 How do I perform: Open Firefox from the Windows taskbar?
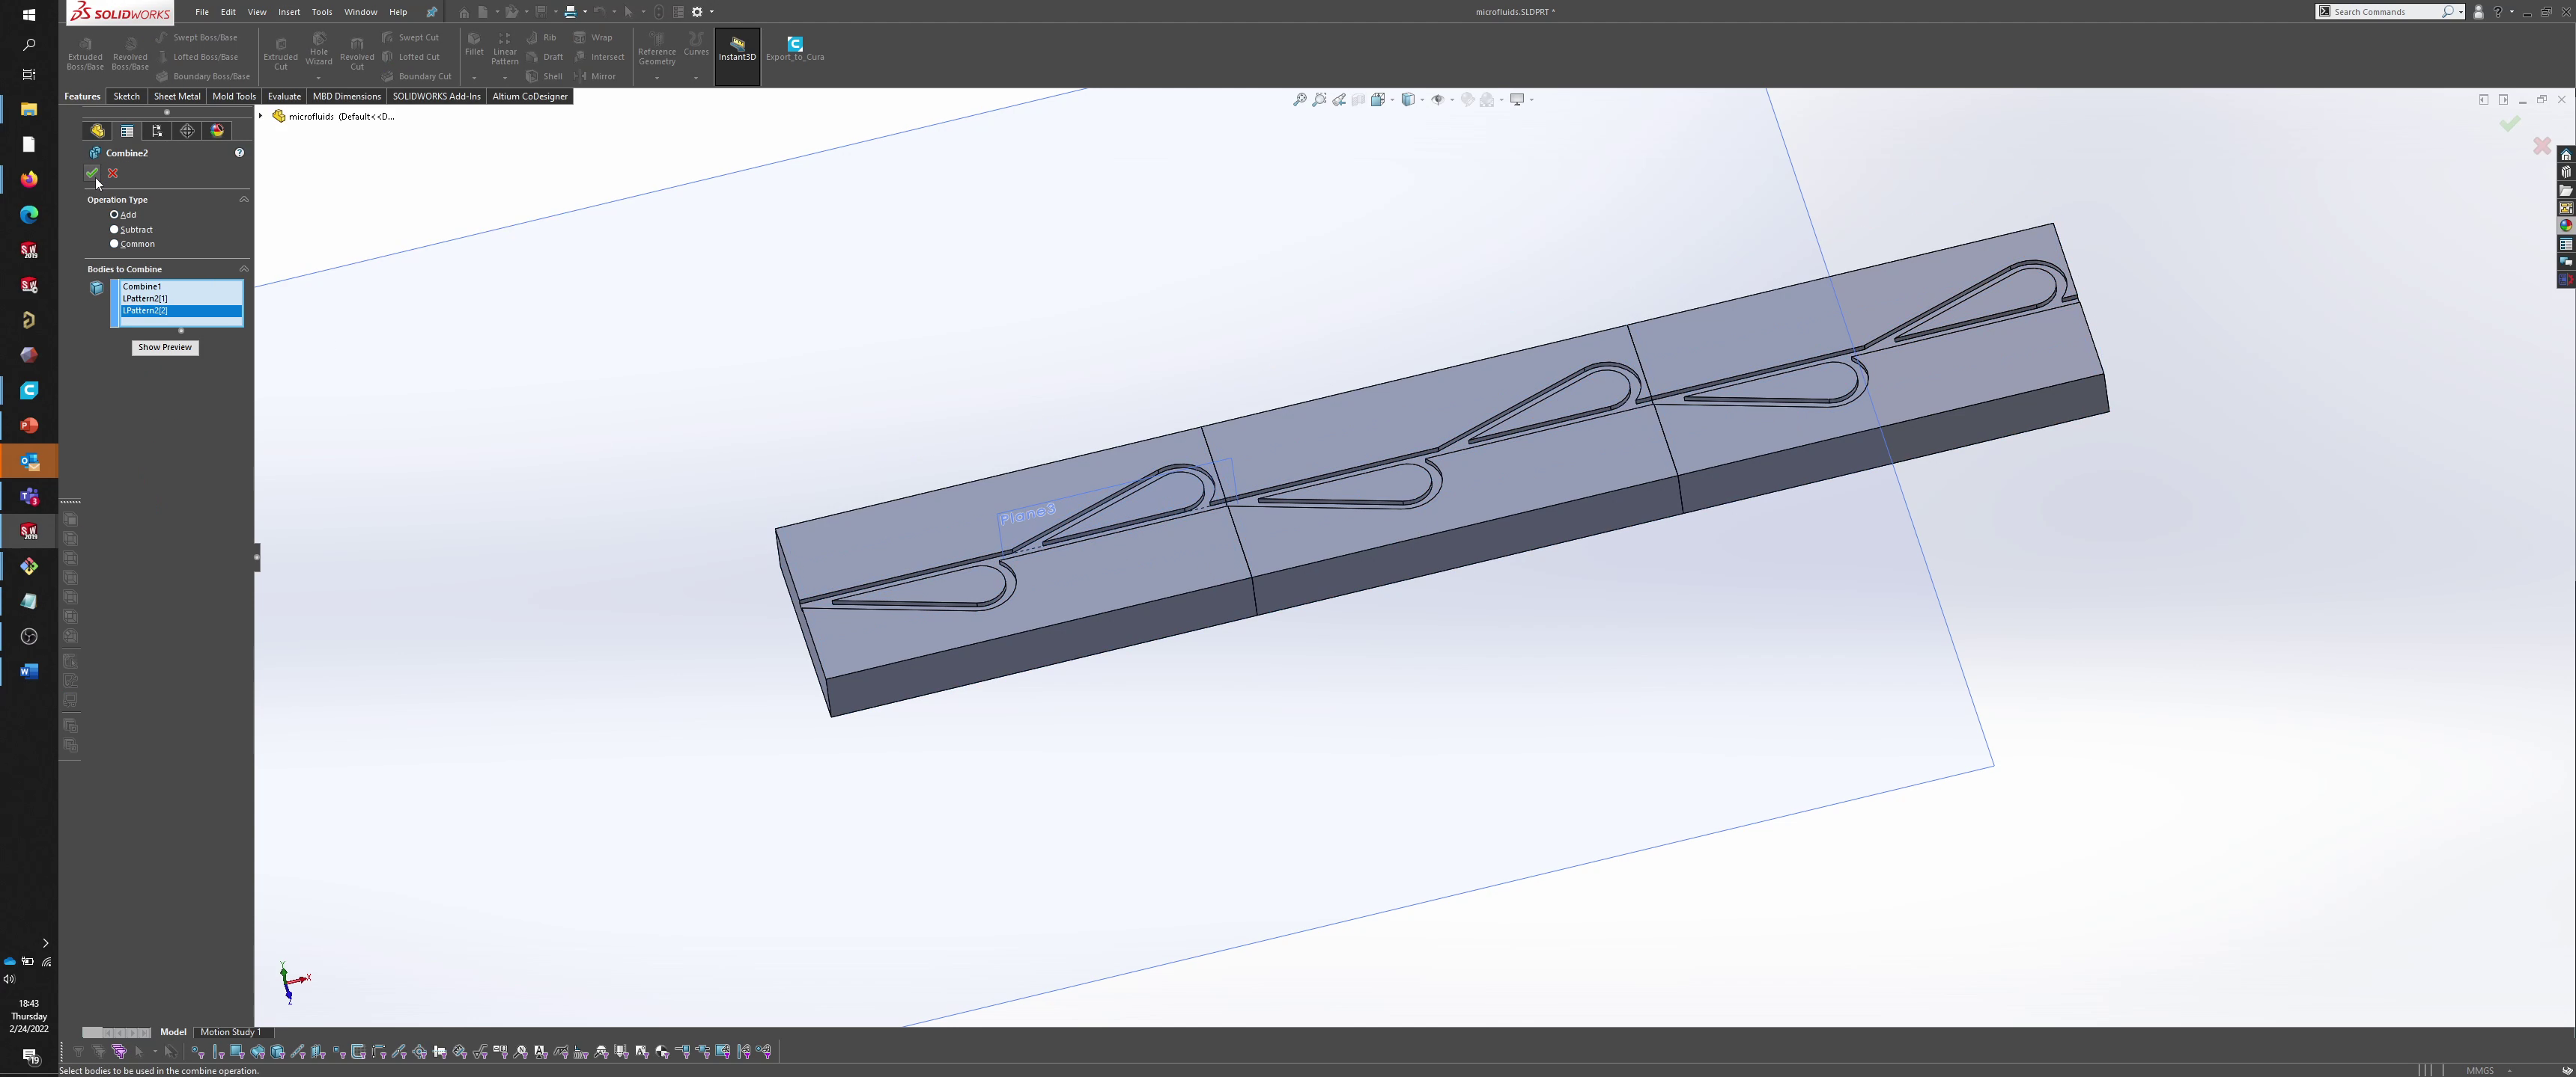coord(29,179)
